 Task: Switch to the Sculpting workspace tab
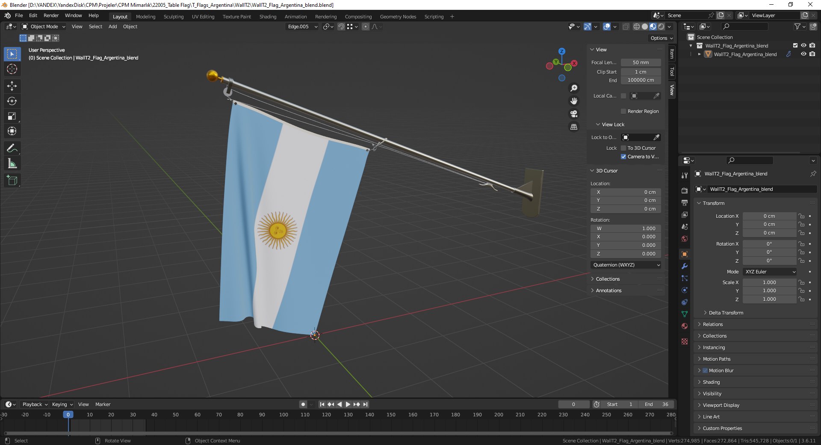point(173,17)
